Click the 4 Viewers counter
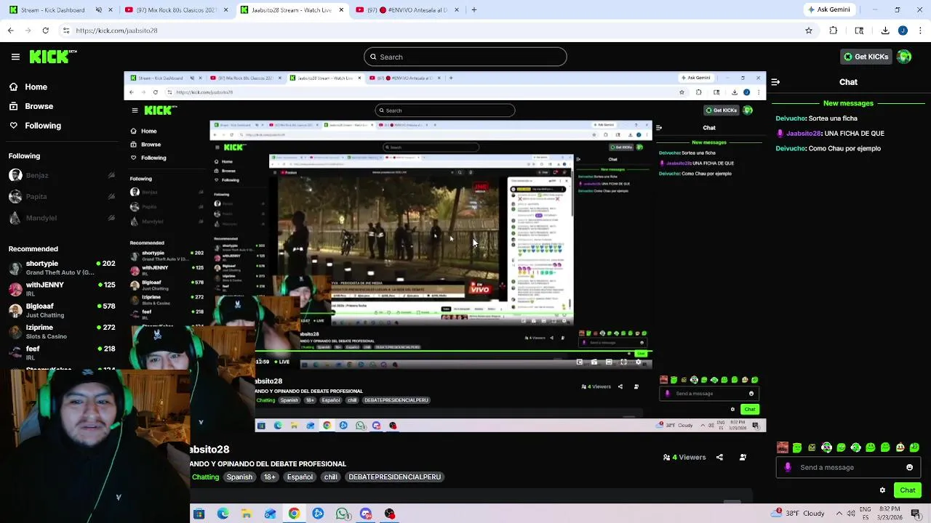 click(x=684, y=457)
